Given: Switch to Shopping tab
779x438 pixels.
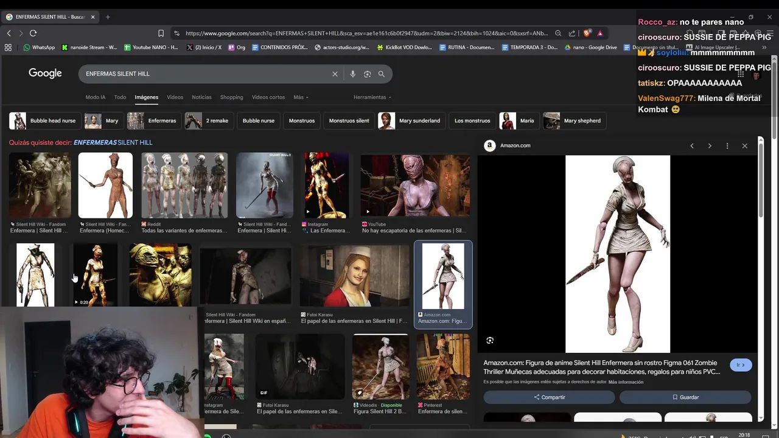Looking at the screenshot, I should click(x=232, y=97).
